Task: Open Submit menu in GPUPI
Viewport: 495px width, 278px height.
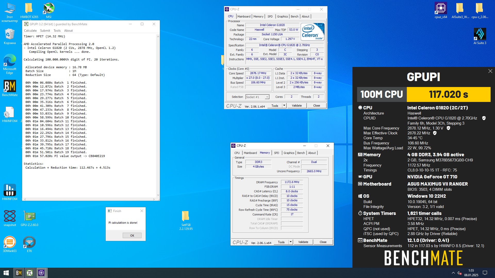Action: 45,30
